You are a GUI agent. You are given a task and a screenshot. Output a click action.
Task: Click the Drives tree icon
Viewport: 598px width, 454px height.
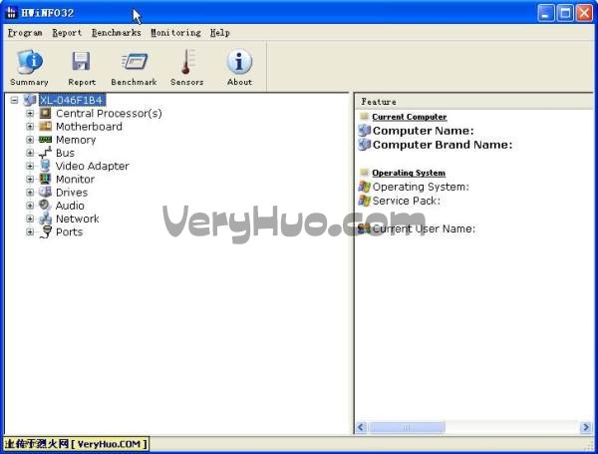46,192
